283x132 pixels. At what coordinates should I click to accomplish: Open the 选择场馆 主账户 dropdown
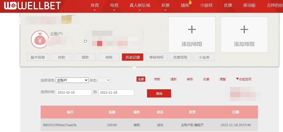tap(72, 80)
